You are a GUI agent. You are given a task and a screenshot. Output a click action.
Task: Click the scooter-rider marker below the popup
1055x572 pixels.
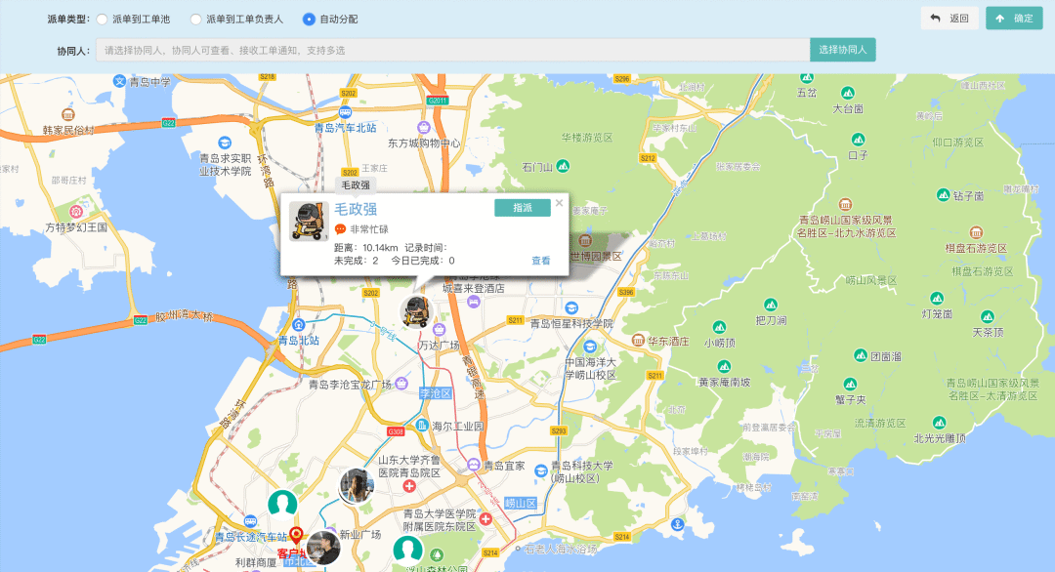(x=417, y=311)
